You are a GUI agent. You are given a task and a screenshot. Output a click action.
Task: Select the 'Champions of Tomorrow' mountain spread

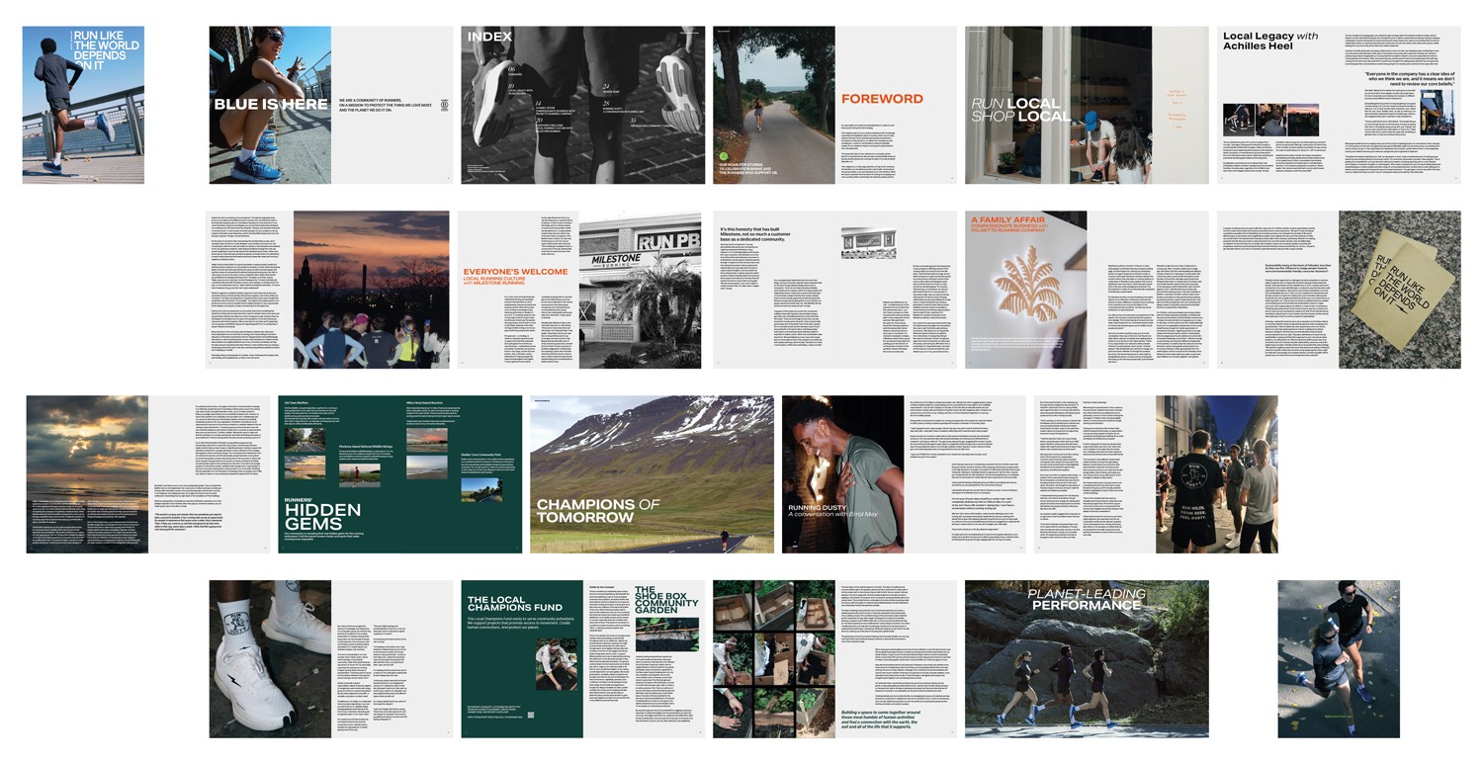(652, 474)
